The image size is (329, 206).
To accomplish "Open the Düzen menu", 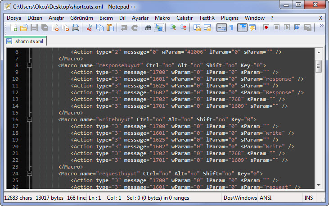I will pos(35,18).
